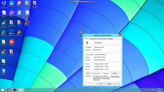The height and width of the screenshot is (92, 164).
Task: Open the network icon in system tray
Action: tap(150, 90)
